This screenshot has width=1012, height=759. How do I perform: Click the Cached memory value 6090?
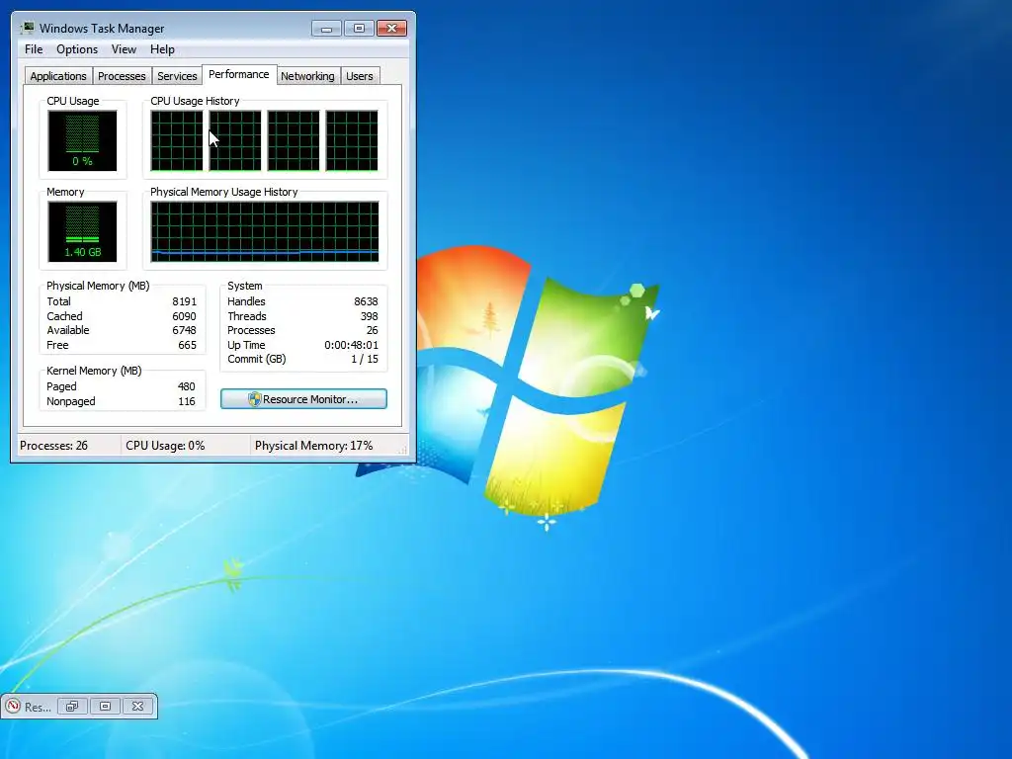pos(184,316)
